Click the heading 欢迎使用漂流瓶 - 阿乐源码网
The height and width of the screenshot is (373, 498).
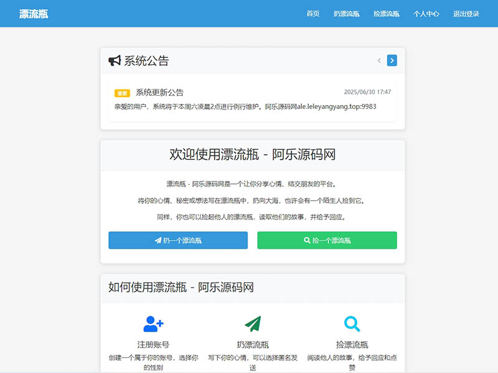pos(253,154)
